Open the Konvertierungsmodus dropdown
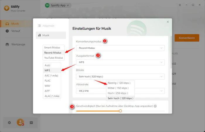 point(120,48)
